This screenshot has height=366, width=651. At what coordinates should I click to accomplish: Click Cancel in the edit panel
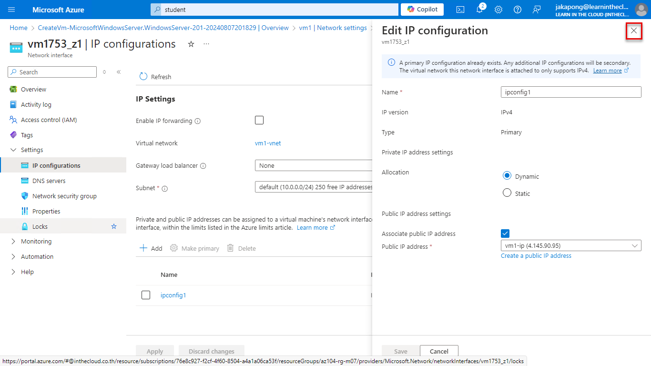(x=439, y=351)
